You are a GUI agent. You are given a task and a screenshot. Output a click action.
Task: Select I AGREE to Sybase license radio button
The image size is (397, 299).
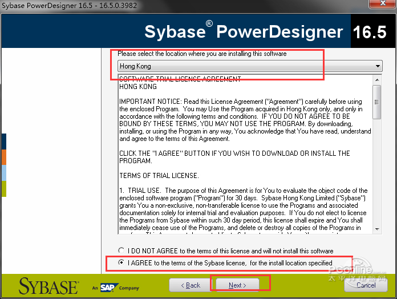(x=121, y=262)
